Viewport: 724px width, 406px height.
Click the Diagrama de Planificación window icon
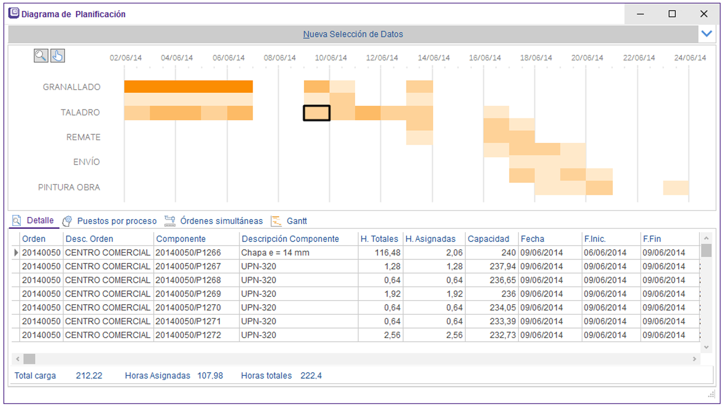coord(14,14)
